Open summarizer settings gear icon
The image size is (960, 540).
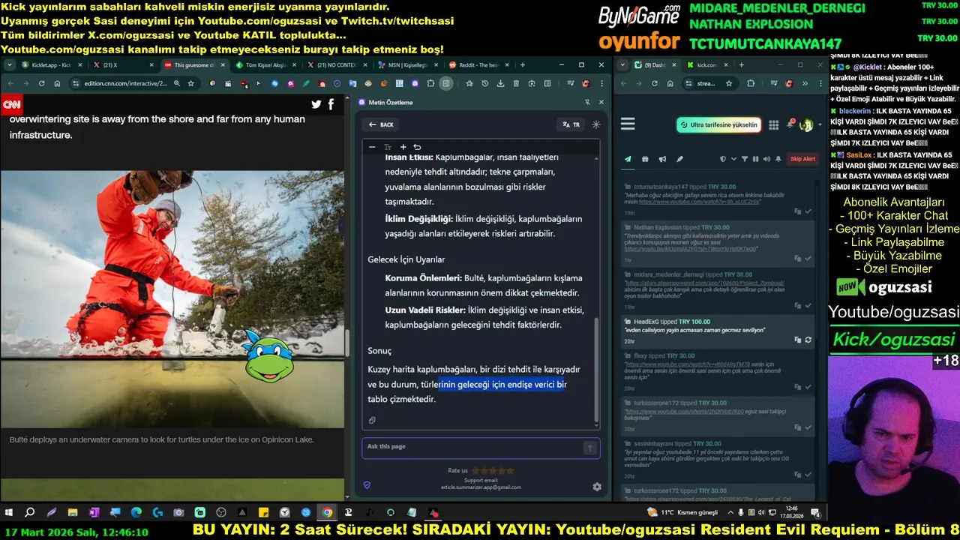[597, 487]
